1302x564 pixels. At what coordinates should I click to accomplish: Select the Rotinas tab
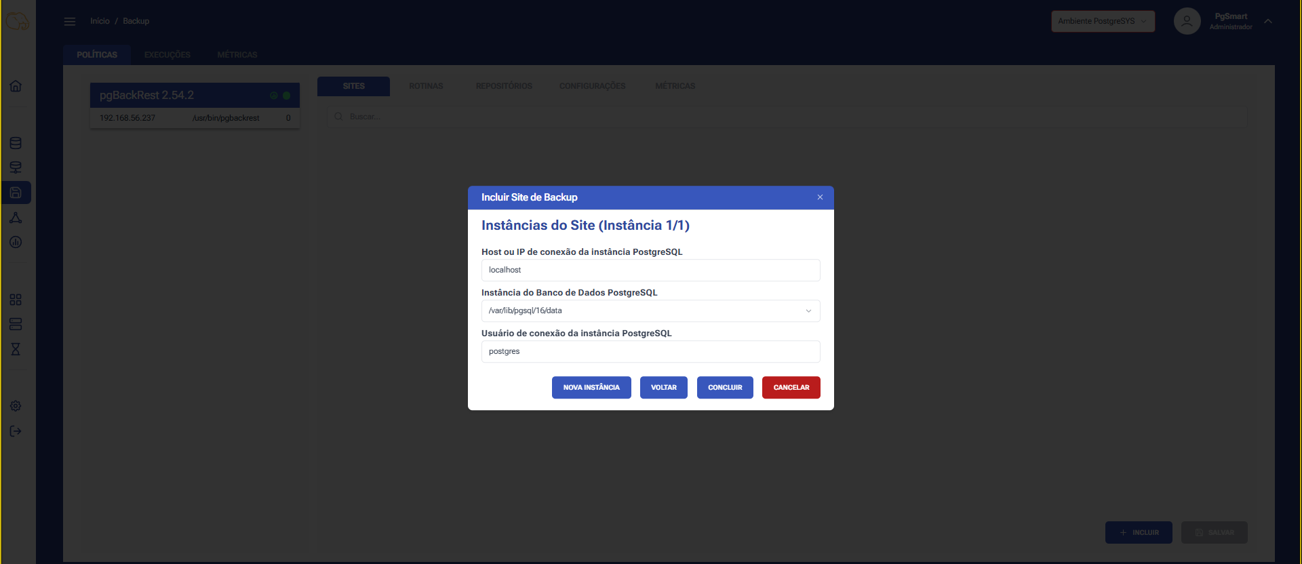(x=426, y=86)
